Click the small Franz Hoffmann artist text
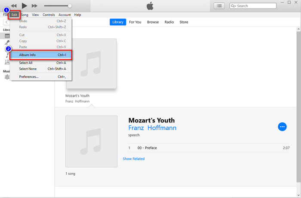The image size is (301, 198). pos(77,101)
